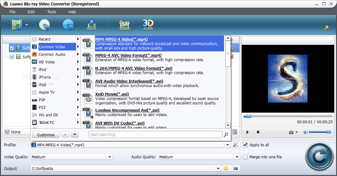Click the registration key icon
The height and width of the screenshot is (176, 337).
coord(326,28)
